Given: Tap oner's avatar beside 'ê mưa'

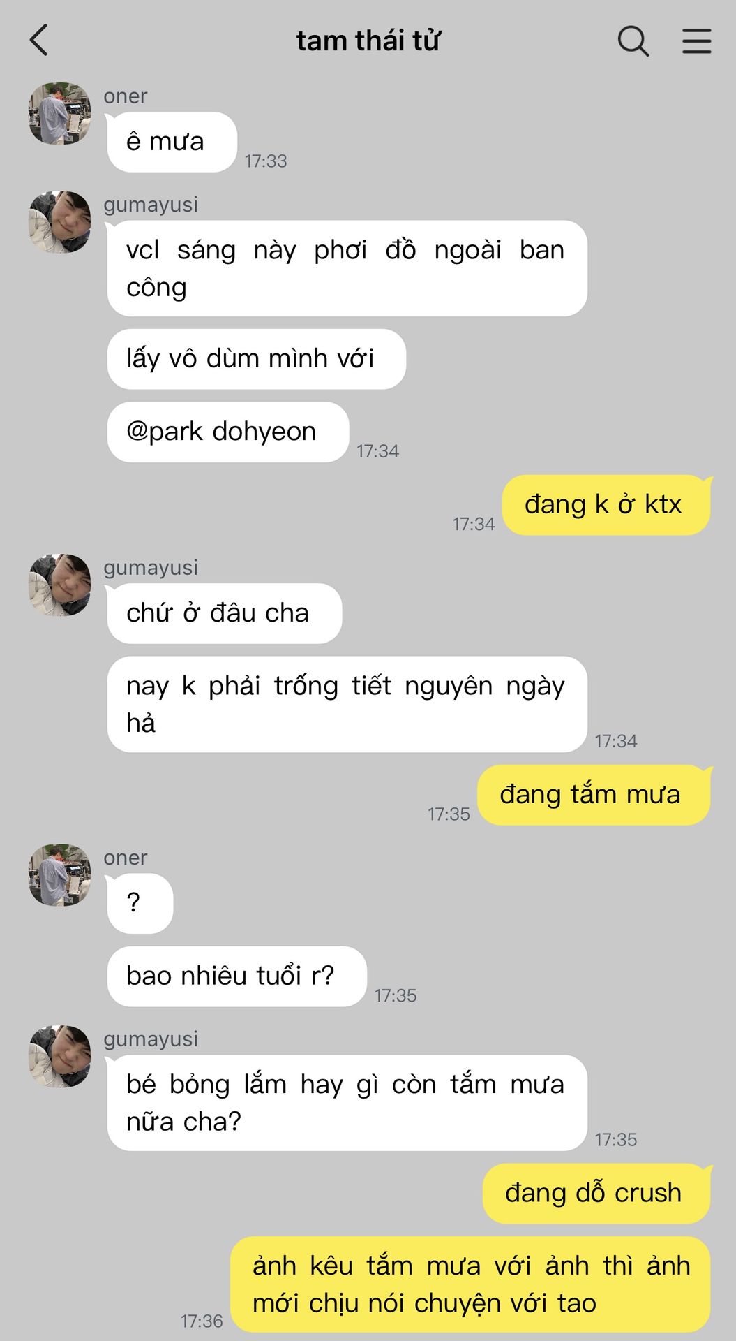Looking at the screenshot, I should 59,113.
